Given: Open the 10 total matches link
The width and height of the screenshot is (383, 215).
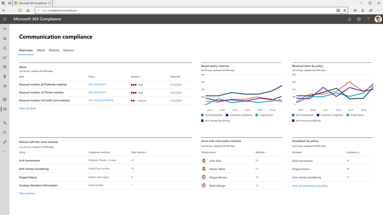Looking at the screenshot, I should click(x=132, y=168).
